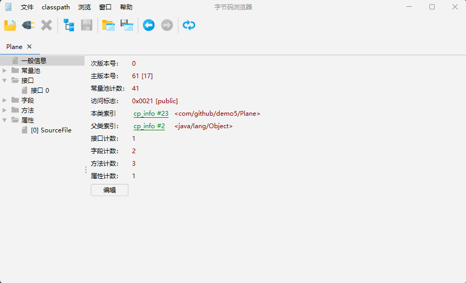Open the classpath menu
Viewport: 466px width, 283px height.
[56, 7]
